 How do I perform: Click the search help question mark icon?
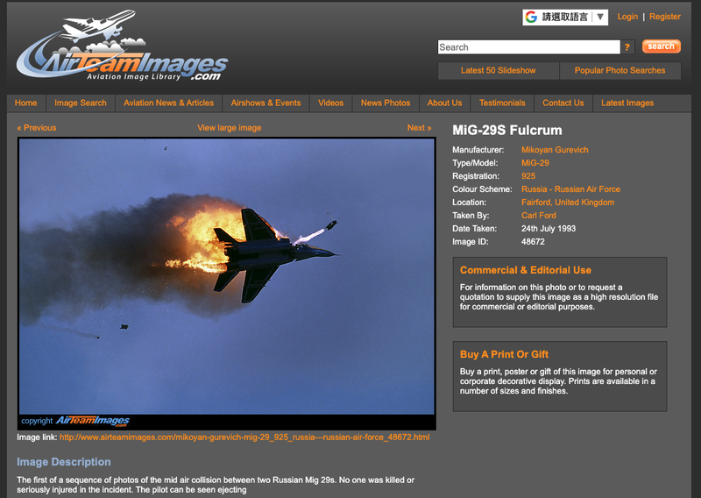(627, 47)
